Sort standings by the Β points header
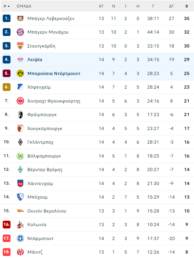The image size is (194, 258). [x=187, y=6]
